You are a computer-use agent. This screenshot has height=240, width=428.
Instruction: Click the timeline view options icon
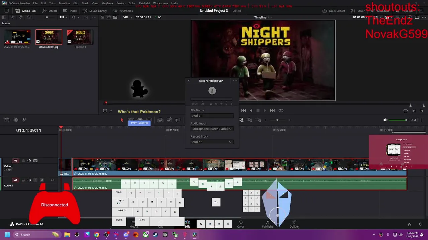(6, 120)
